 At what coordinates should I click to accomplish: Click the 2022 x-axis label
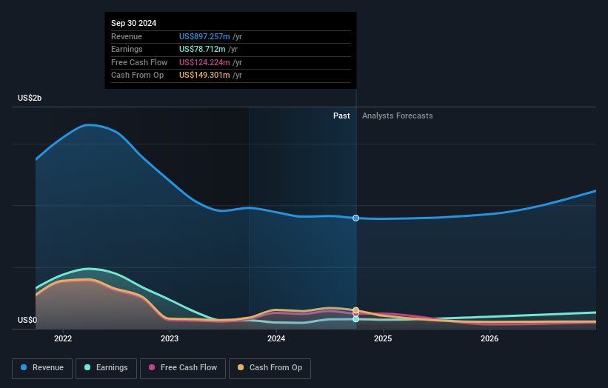pos(63,339)
